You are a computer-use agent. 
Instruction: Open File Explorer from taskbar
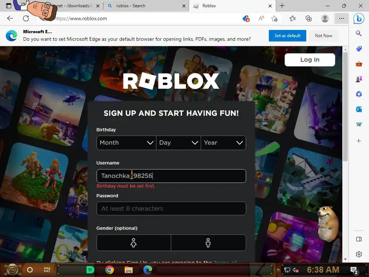tap(129, 270)
